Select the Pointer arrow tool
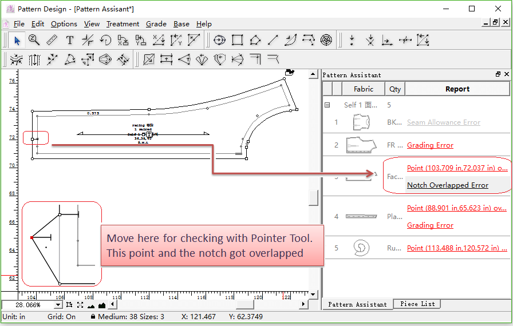This screenshot has width=513, height=326. 17,40
